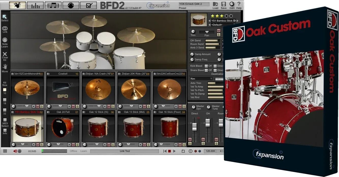Mute the OH mixer channel

(203, 139)
